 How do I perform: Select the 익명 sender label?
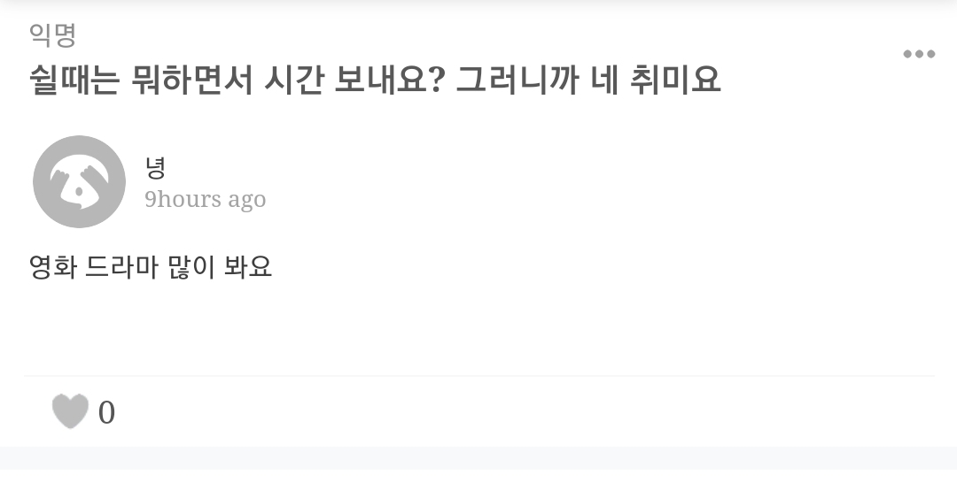(x=53, y=35)
